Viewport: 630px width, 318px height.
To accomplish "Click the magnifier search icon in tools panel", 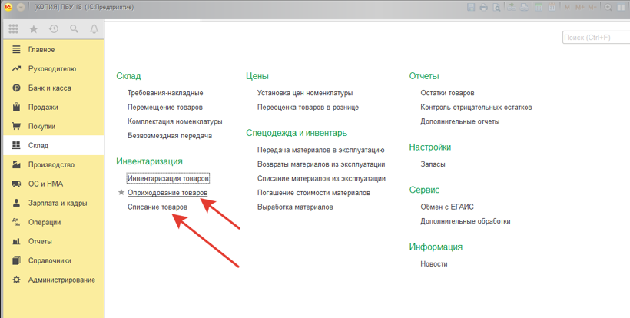I will 75,29.
